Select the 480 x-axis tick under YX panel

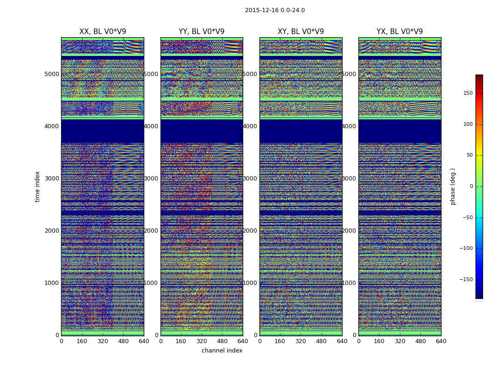[x=420, y=341]
